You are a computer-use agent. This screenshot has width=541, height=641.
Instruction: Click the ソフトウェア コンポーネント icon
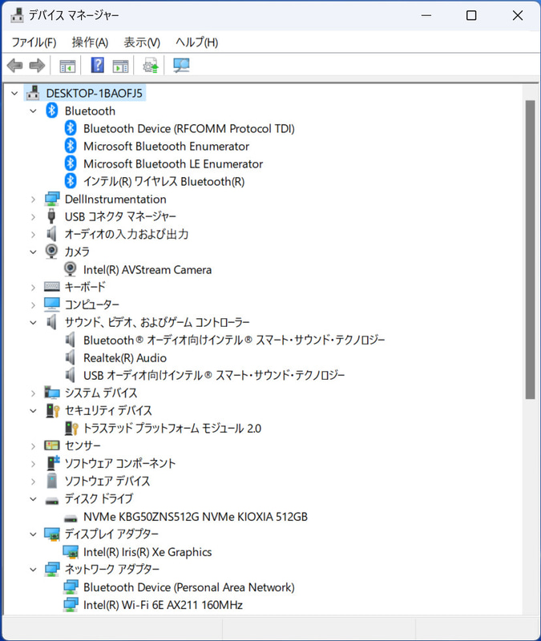click(x=53, y=463)
